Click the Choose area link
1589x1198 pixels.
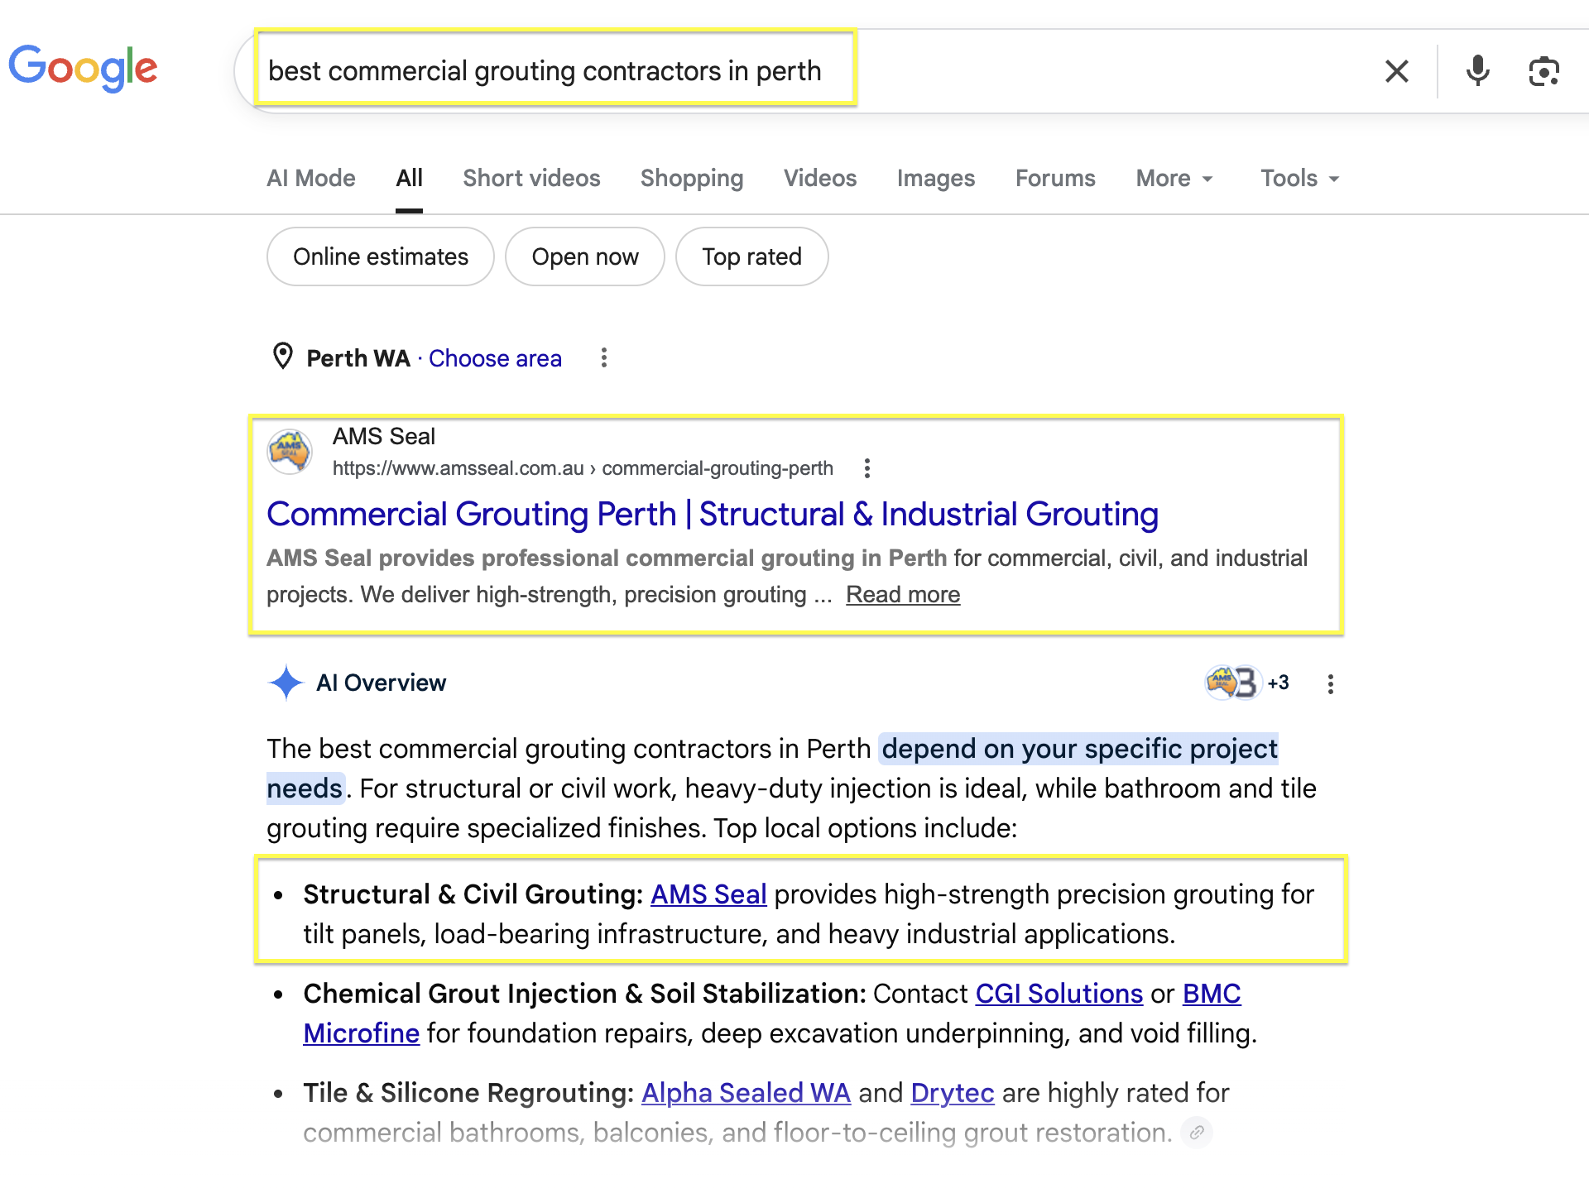coord(495,358)
